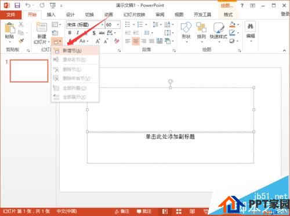
Task: Click the Increase Font Size icon
Action: [98, 41]
